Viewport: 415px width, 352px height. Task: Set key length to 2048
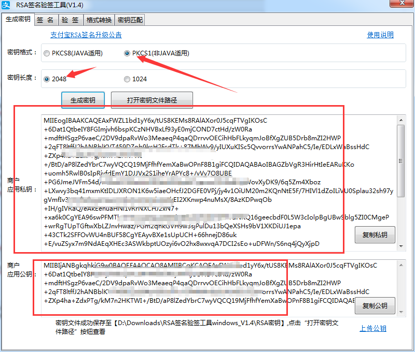(47, 79)
